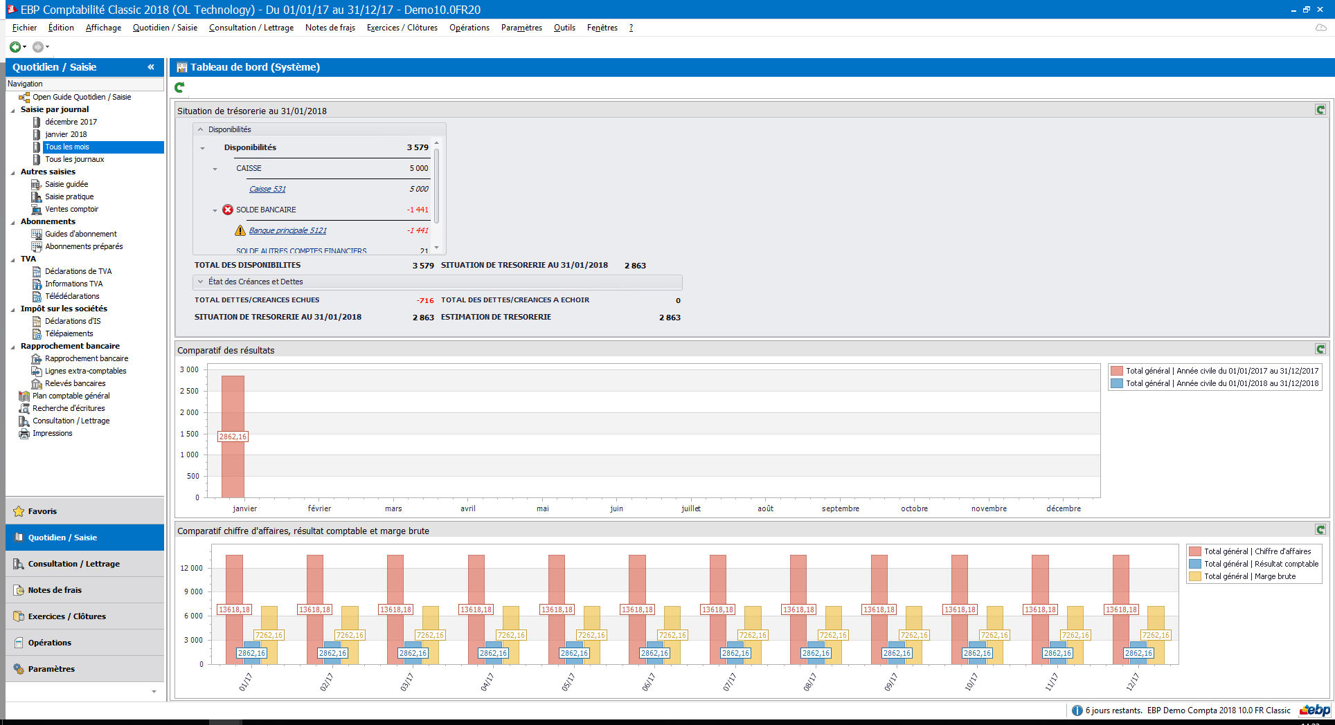Click red swatch for Année civile 2017 legend

click(x=1116, y=371)
